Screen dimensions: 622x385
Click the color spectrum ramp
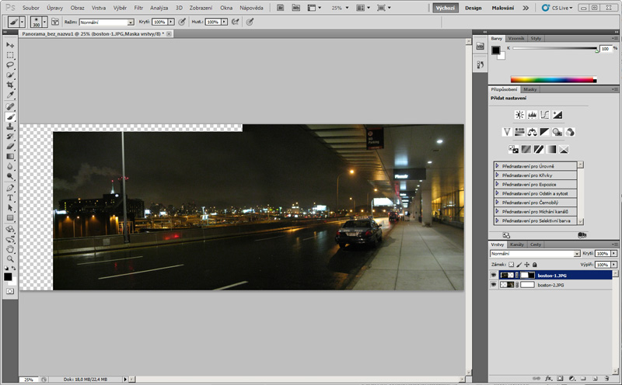click(x=553, y=79)
